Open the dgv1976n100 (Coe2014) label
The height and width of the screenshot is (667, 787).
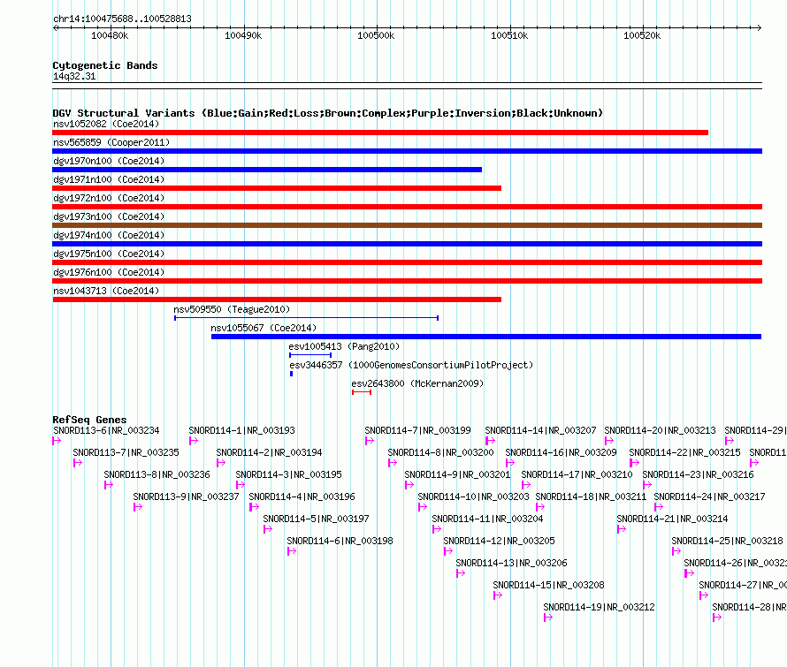[109, 272]
